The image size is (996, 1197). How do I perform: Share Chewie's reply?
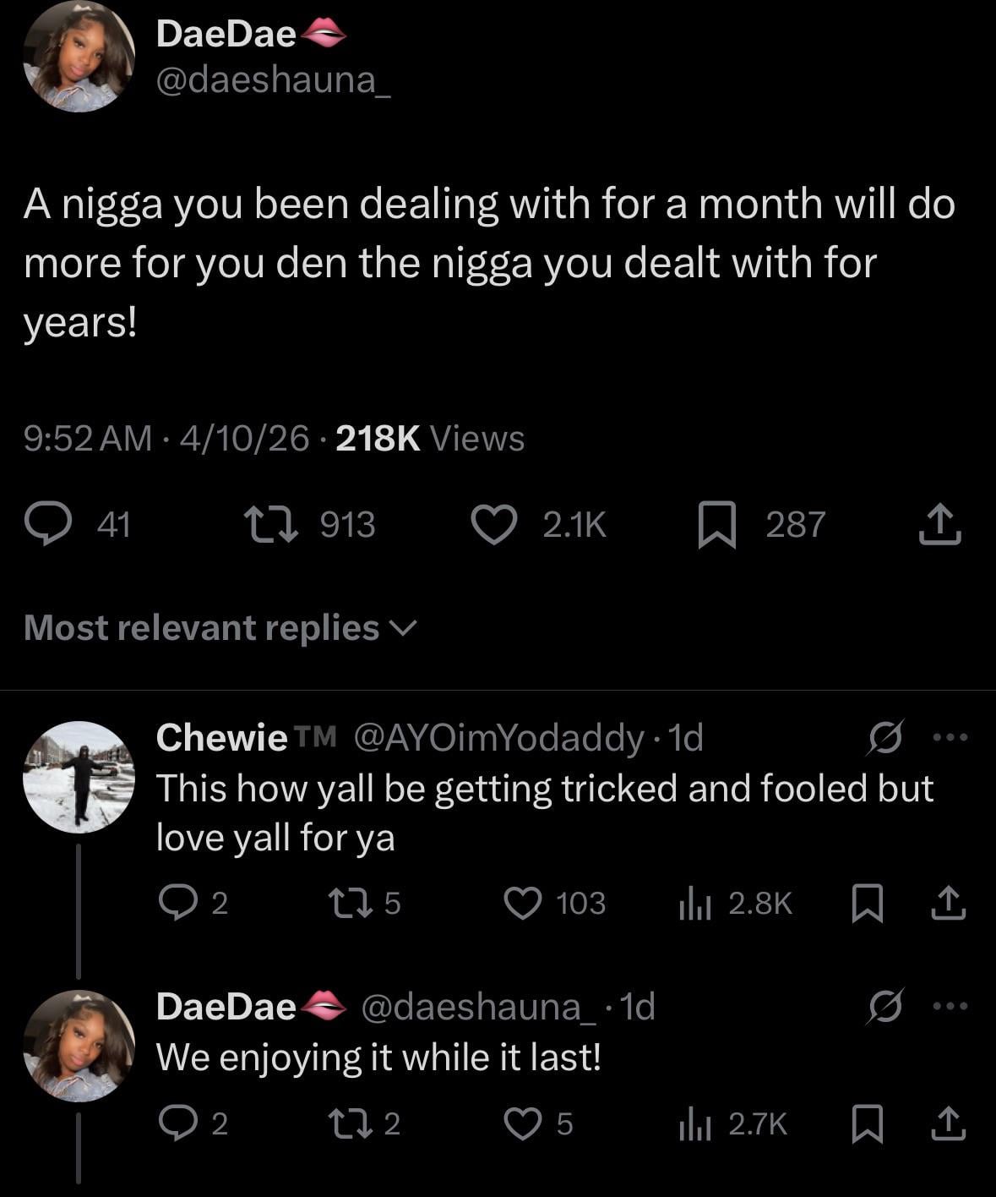click(x=949, y=903)
